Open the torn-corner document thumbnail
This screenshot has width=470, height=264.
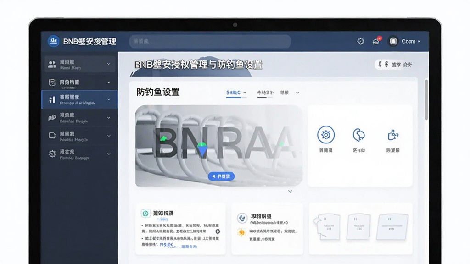(327, 226)
